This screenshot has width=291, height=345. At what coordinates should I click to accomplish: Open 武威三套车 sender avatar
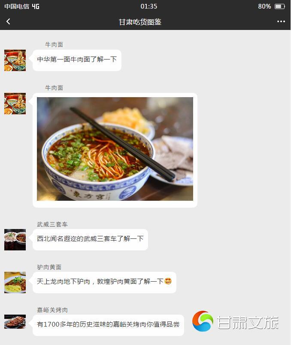(15, 240)
